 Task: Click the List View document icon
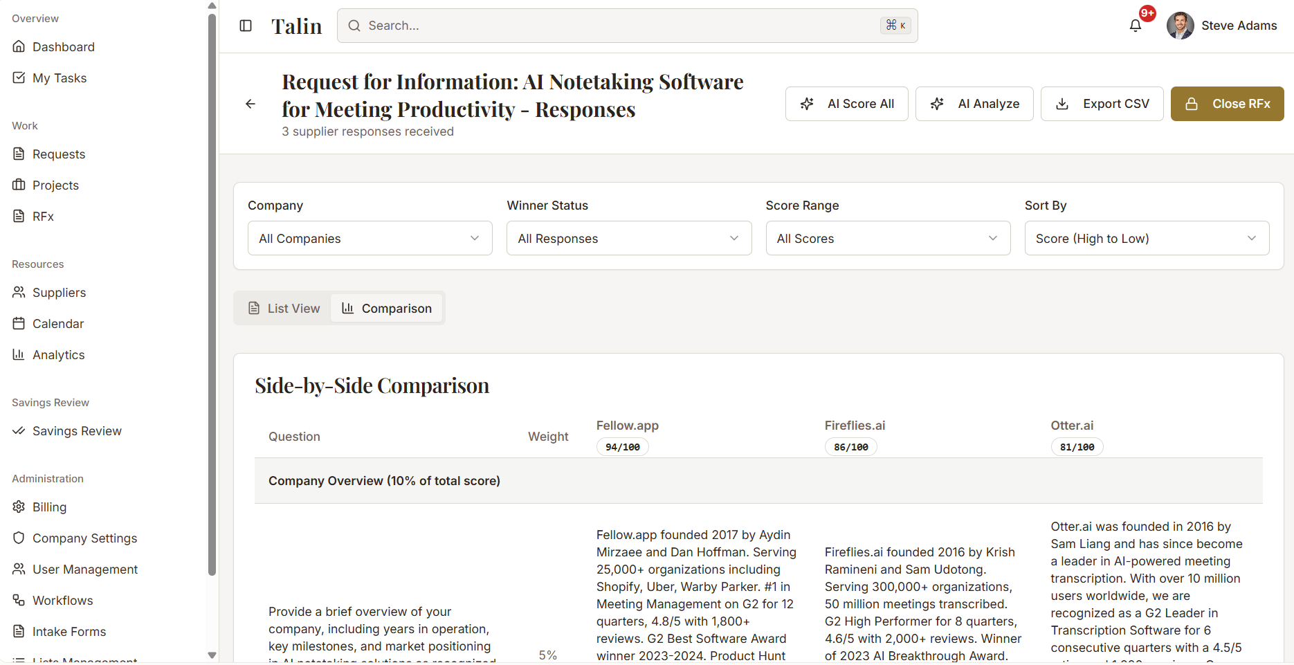(x=254, y=308)
